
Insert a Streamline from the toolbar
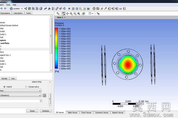tap(33, 9)
